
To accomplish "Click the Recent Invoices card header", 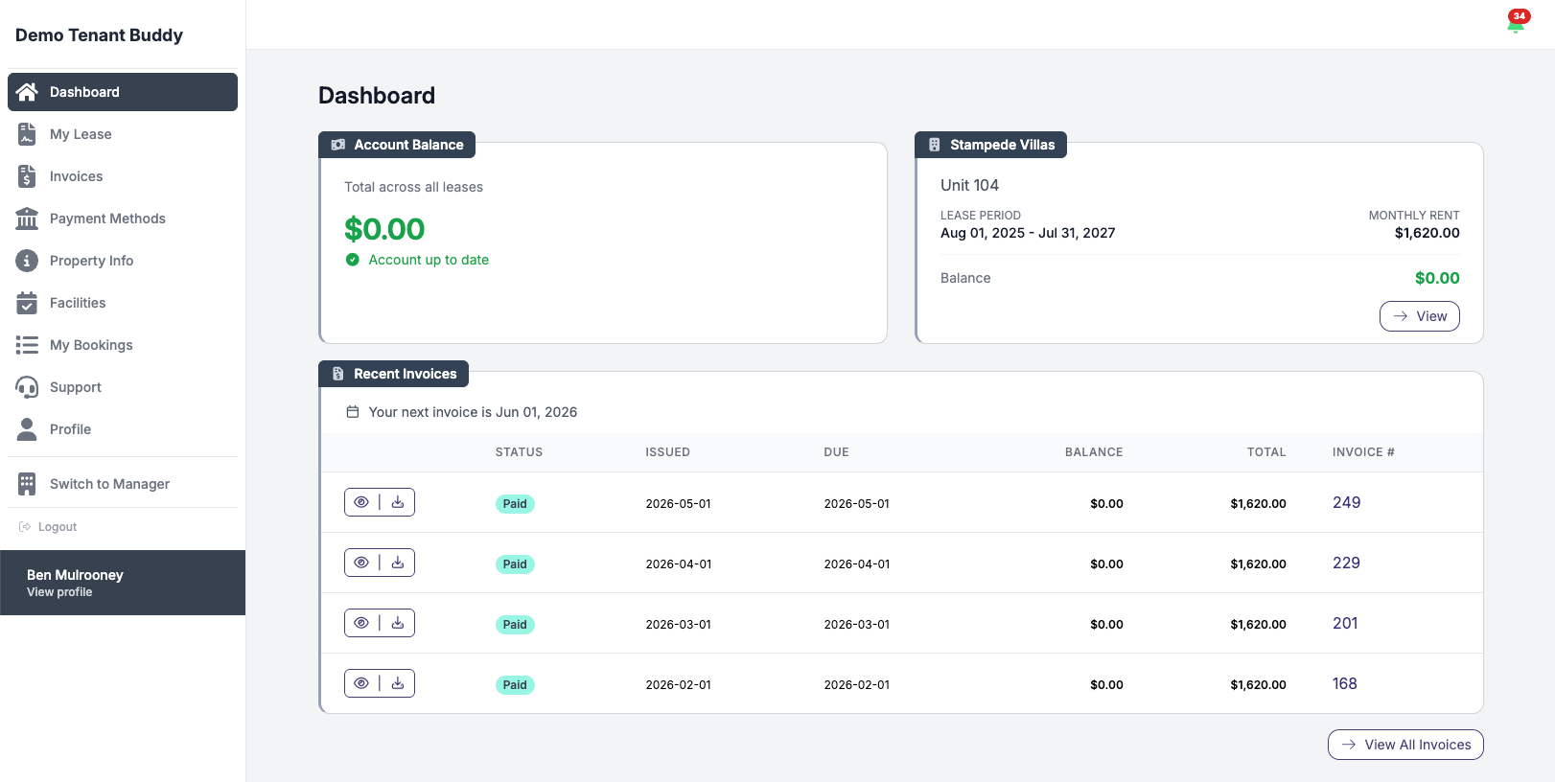I will (393, 374).
